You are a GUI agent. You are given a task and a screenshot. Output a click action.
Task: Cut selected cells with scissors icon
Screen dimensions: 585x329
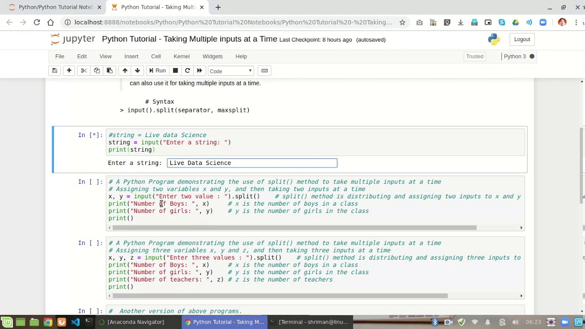pos(84,71)
